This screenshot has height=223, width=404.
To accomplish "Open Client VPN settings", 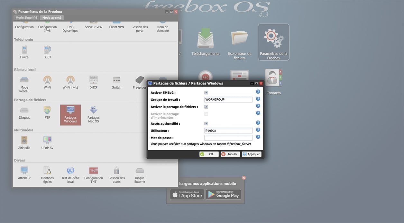I will 116,25.
